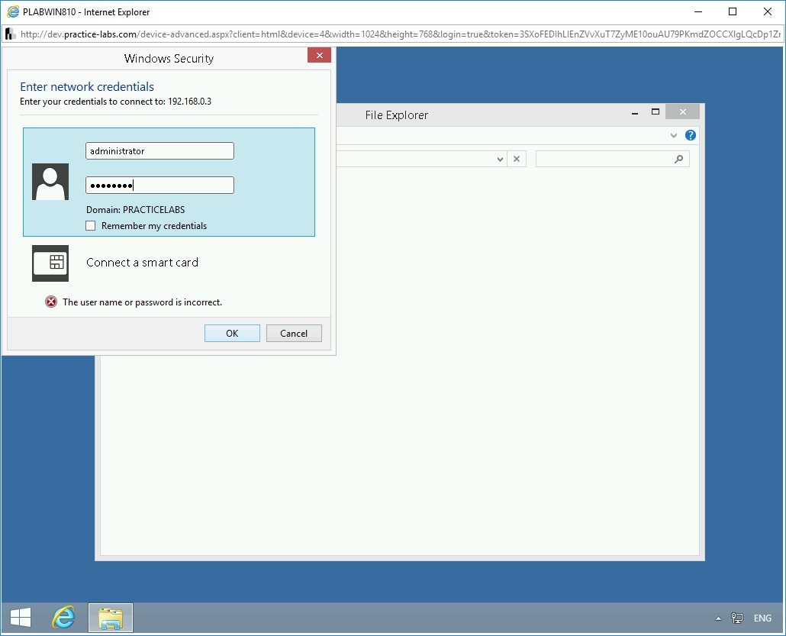Open File Explorer Help via blue question mark icon
This screenshot has width=786, height=636.
point(691,135)
